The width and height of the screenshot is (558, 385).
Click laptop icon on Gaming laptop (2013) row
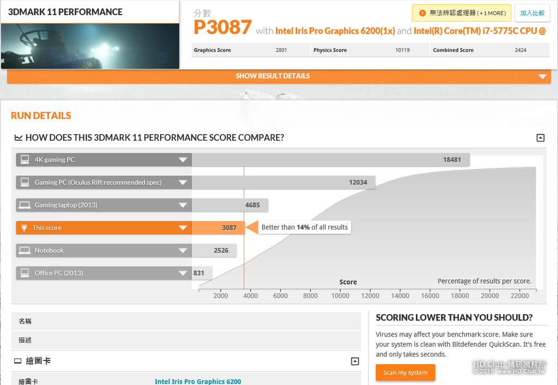[25, 205]
